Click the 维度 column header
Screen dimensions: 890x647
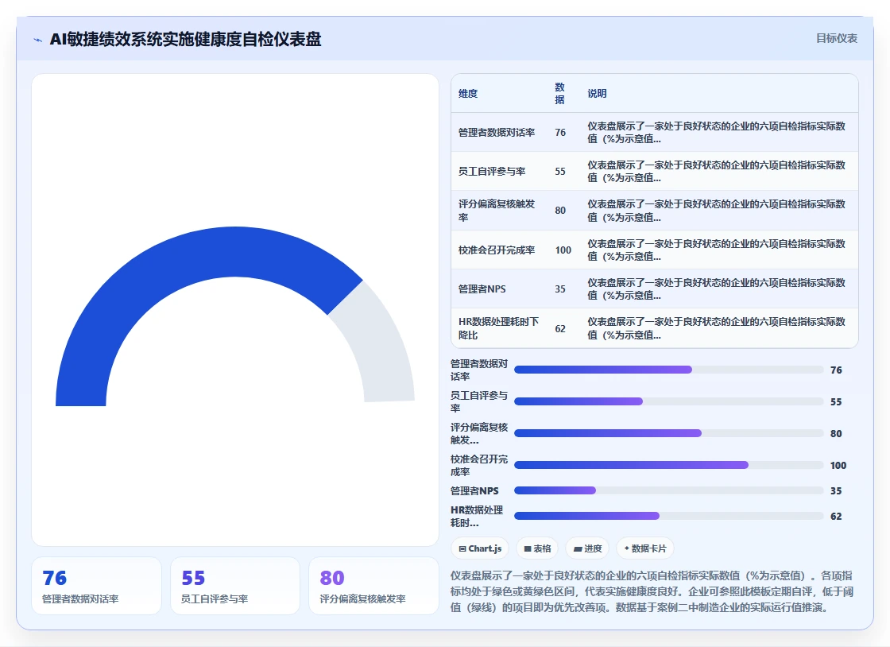coord(468,94)
